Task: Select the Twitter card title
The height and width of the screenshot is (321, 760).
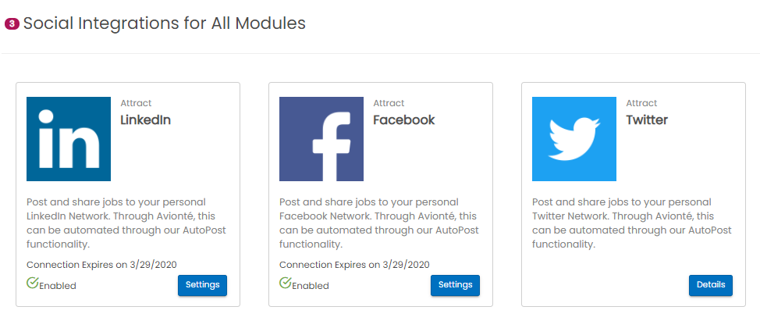Action: 647,120
